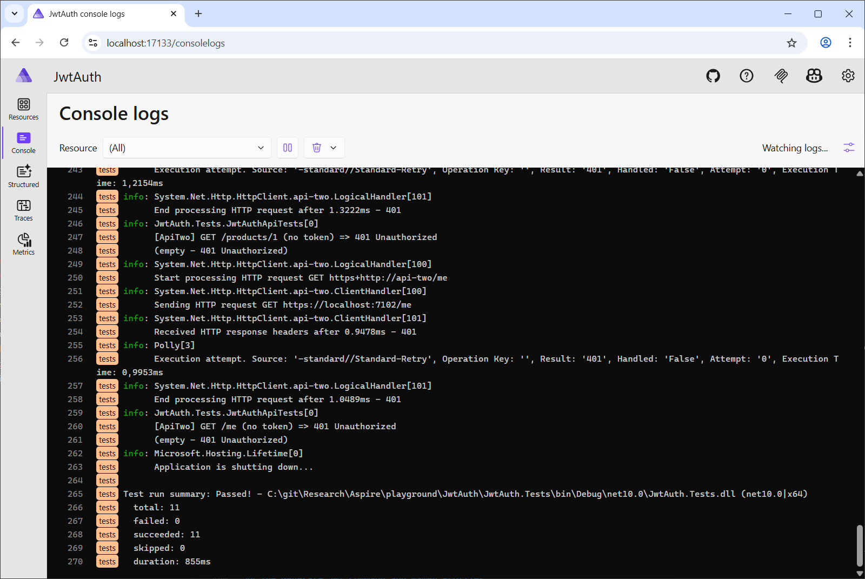Open the Resource (All) dropdown
This screenshot has height=579, width=865.
187,147
